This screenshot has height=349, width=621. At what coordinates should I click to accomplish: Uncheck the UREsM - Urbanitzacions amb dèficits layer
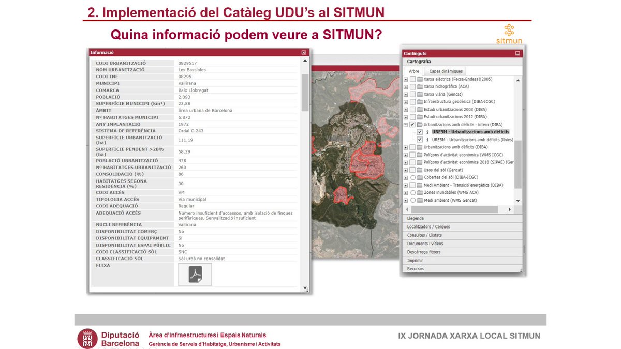pyautogui.click(x=419, y=132)
